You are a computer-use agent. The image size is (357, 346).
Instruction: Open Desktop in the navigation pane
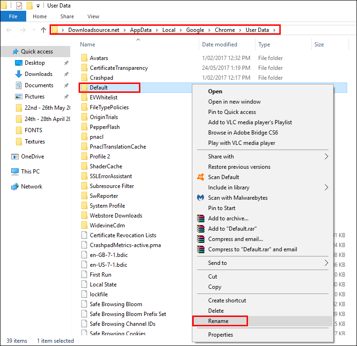[x=35, y=63]
